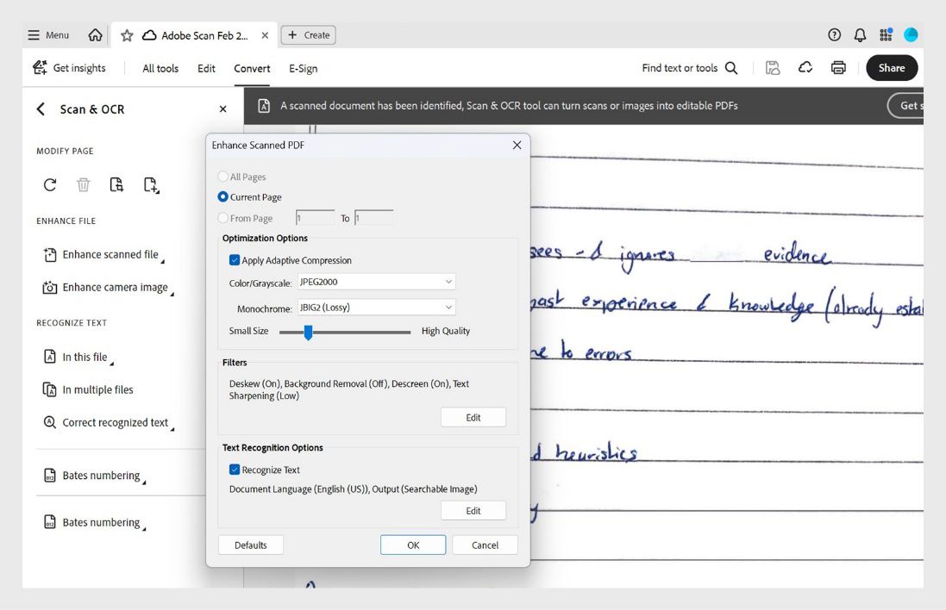Rotate the current page

[x=49, y=184]
